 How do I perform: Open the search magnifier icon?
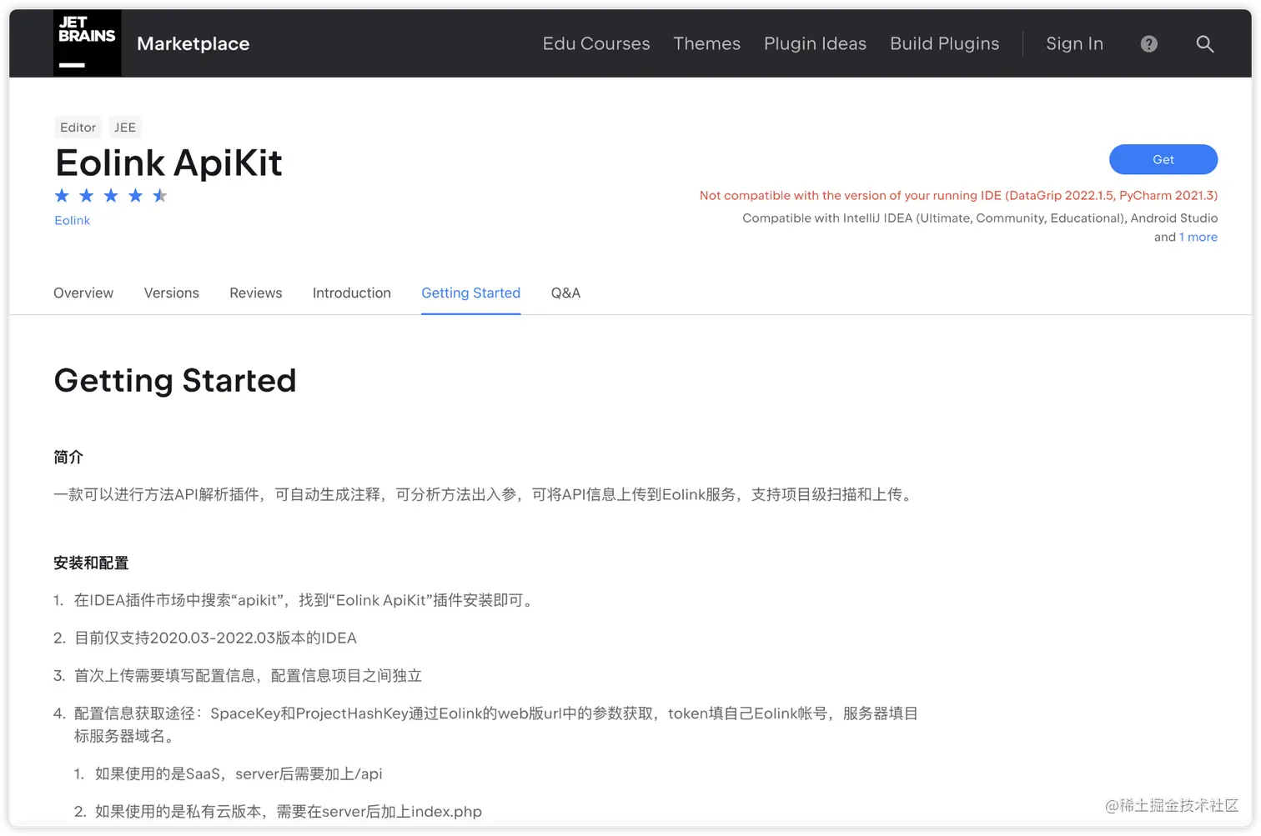click(1204, 43)
